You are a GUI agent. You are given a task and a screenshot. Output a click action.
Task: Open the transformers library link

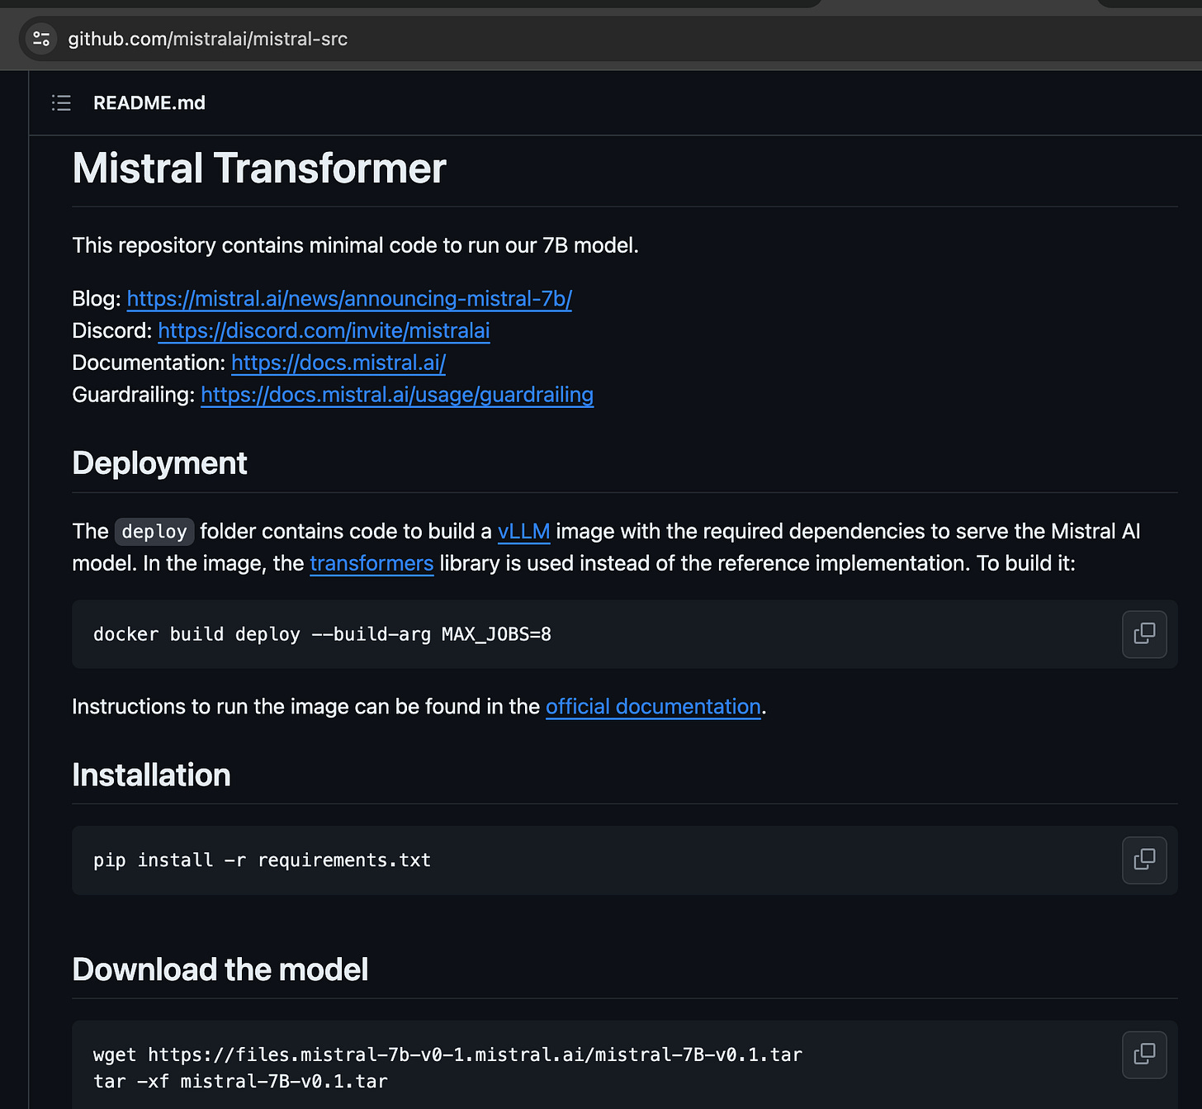[371, 563]
